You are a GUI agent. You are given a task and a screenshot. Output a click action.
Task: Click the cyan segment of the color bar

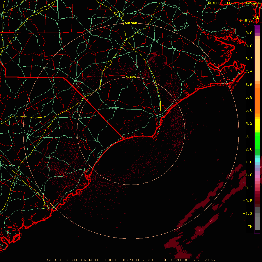pyautogui.click(x=257, y=160)
